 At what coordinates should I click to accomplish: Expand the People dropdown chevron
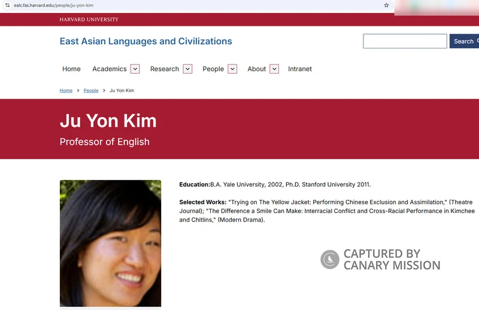pyautogui.click(x=232, y=69)
